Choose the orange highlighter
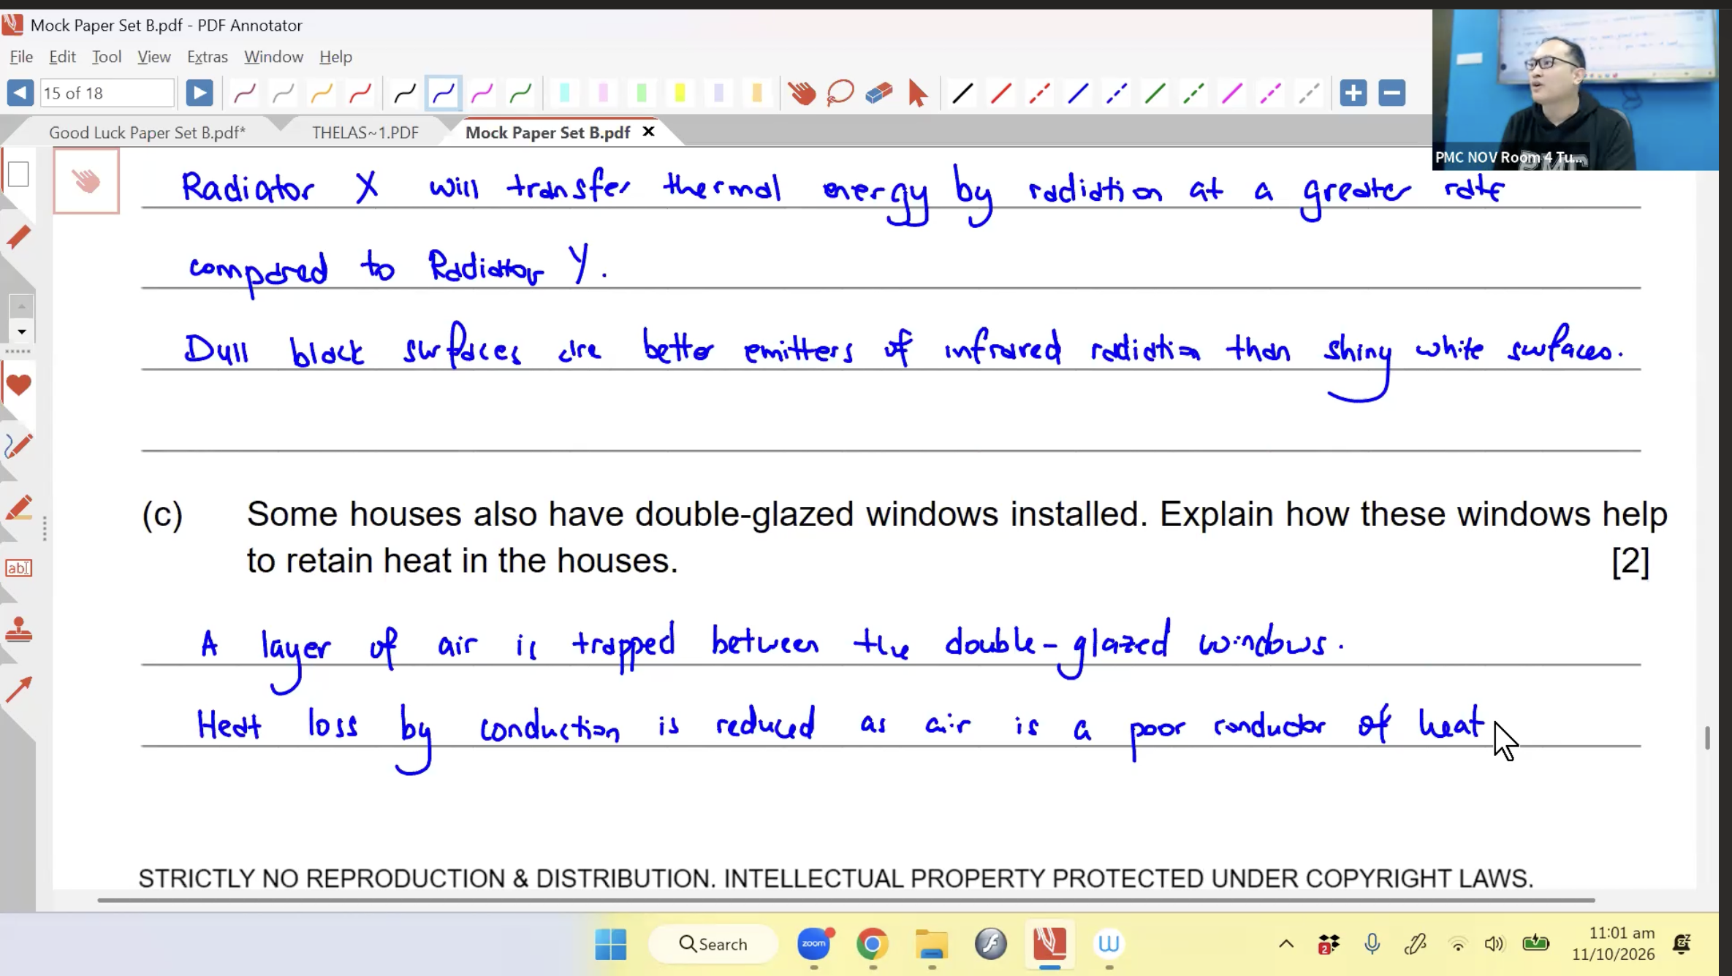1732x976 pixels. (x=756, y=93)
